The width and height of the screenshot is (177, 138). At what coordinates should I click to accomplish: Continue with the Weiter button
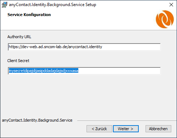126,129
